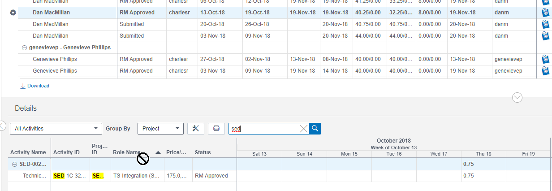
Task: Click the left-side panel collapse arrow
Action: [x=1, y=125]
